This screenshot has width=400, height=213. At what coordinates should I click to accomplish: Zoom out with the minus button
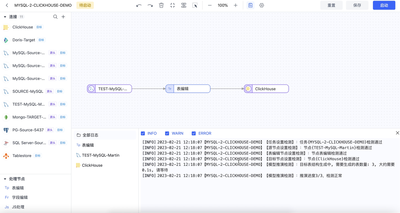click(x=210, y=5)
